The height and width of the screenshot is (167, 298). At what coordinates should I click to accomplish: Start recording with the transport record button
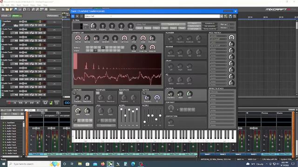[x=9, y=103]
